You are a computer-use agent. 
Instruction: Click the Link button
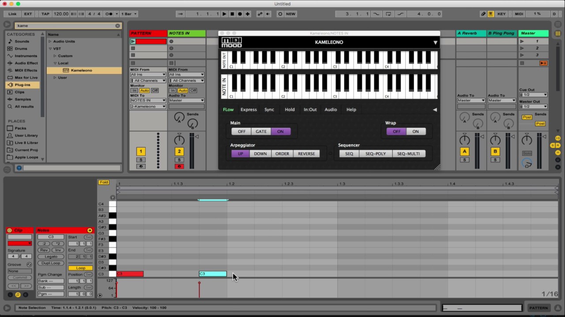(x=12, y=14)
